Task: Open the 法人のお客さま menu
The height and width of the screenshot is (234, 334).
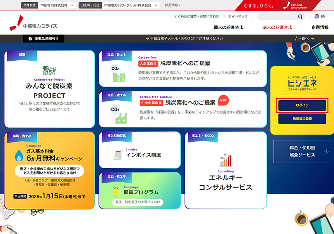Action: [x=277, y=27]
